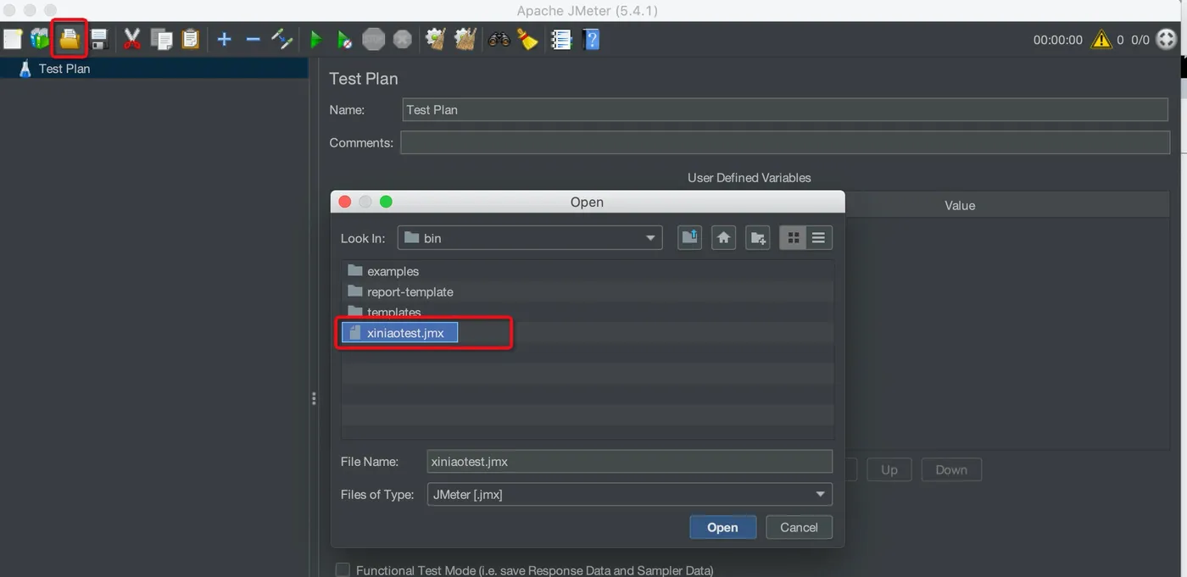
Task: Close the Open dialog with red button
Action: point(345,202)
